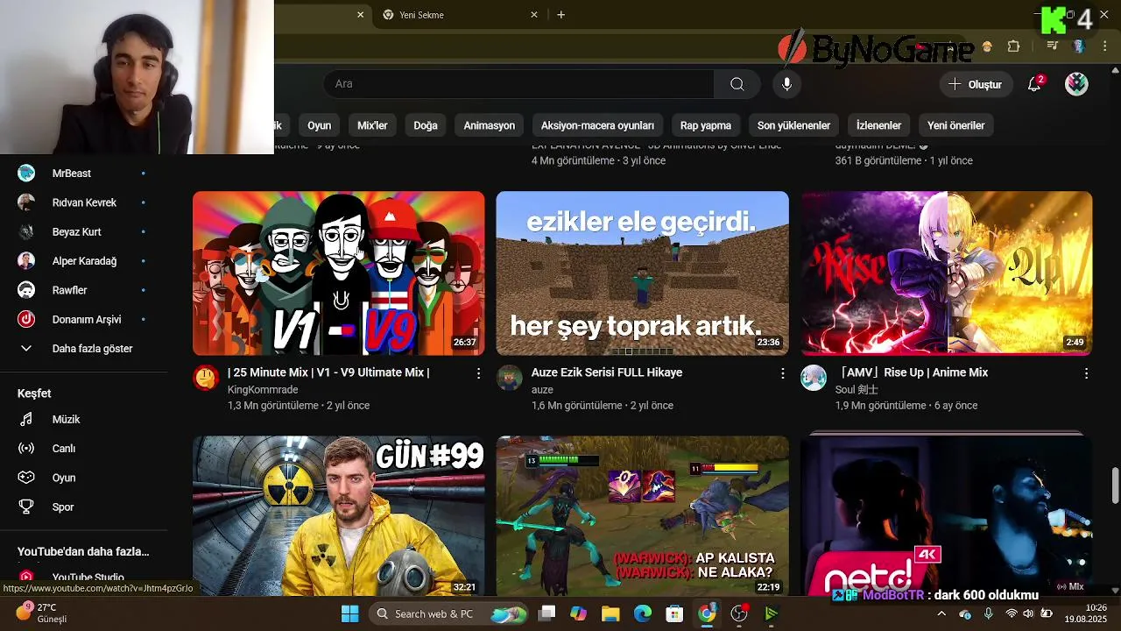Open File Explorer from the taskbar
Viewport: 1121px width, 631px height.
610,613
